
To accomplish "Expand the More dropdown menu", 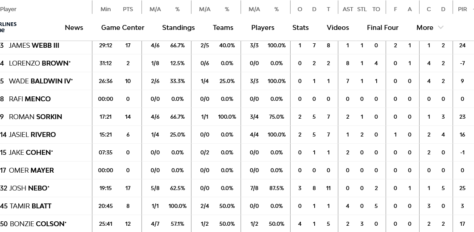I will click(425, 28).
